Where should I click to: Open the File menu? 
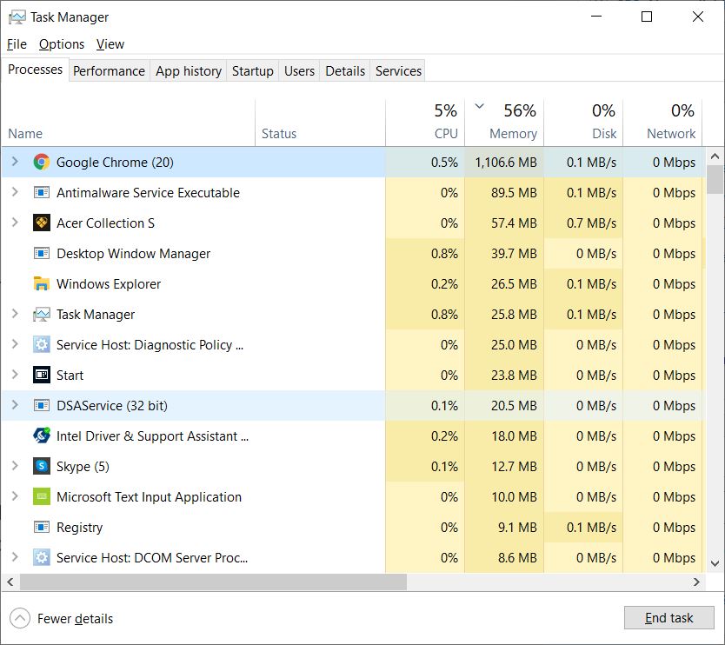pos(17,44)
